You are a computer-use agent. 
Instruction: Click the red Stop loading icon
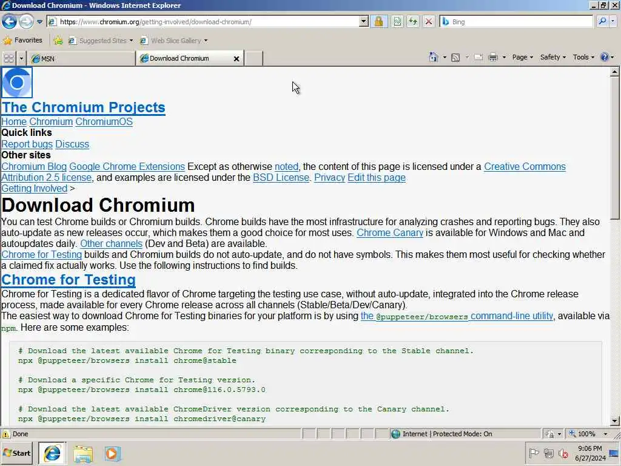pos(429,22)
